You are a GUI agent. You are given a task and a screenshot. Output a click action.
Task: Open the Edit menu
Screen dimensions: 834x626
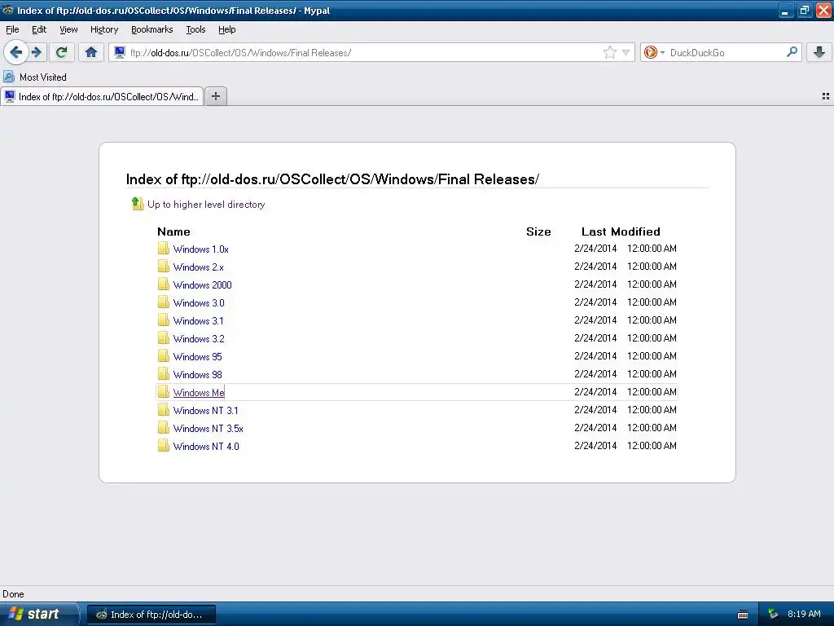39,30
